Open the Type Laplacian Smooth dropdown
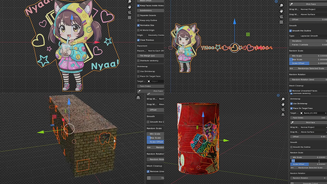The width and height of the screenshot is (327, 184). (x=313, y=36)
